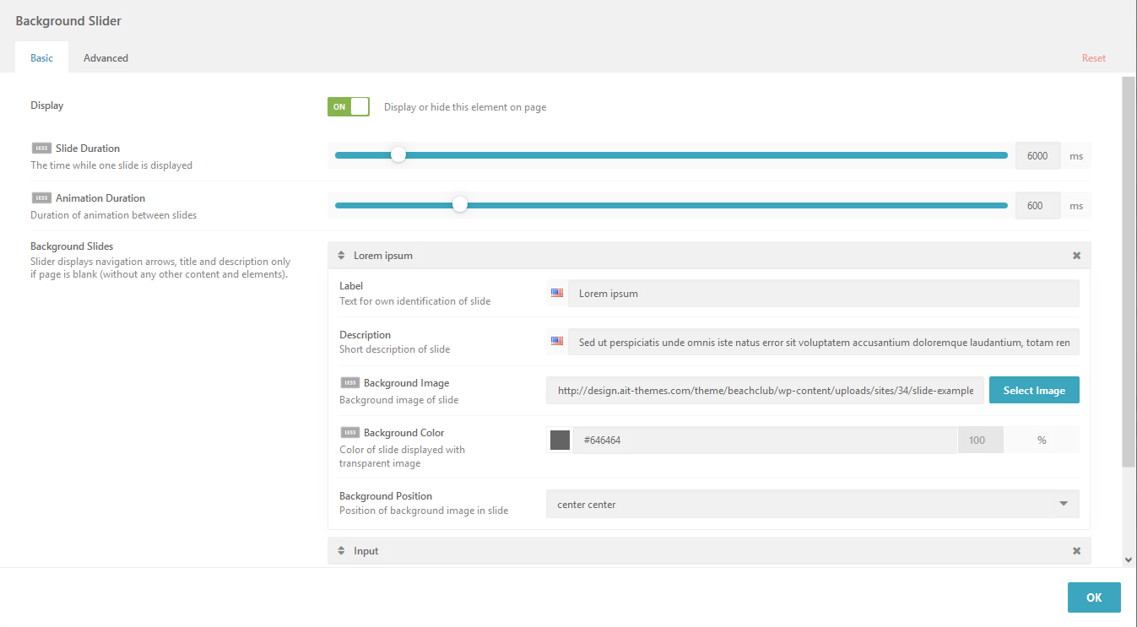
Task: Switch to the Advanced tab
Action: pyautogui.click(x=106, y=58)
